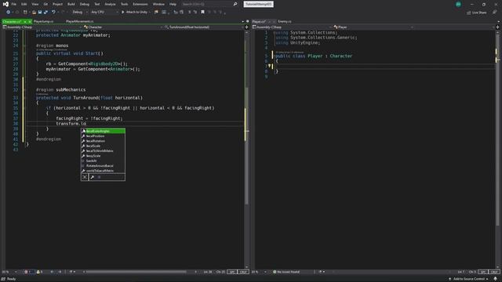Click the Save file icon
Image resolution: width=502 pixels, height=282 pixels.
(40, 13)
